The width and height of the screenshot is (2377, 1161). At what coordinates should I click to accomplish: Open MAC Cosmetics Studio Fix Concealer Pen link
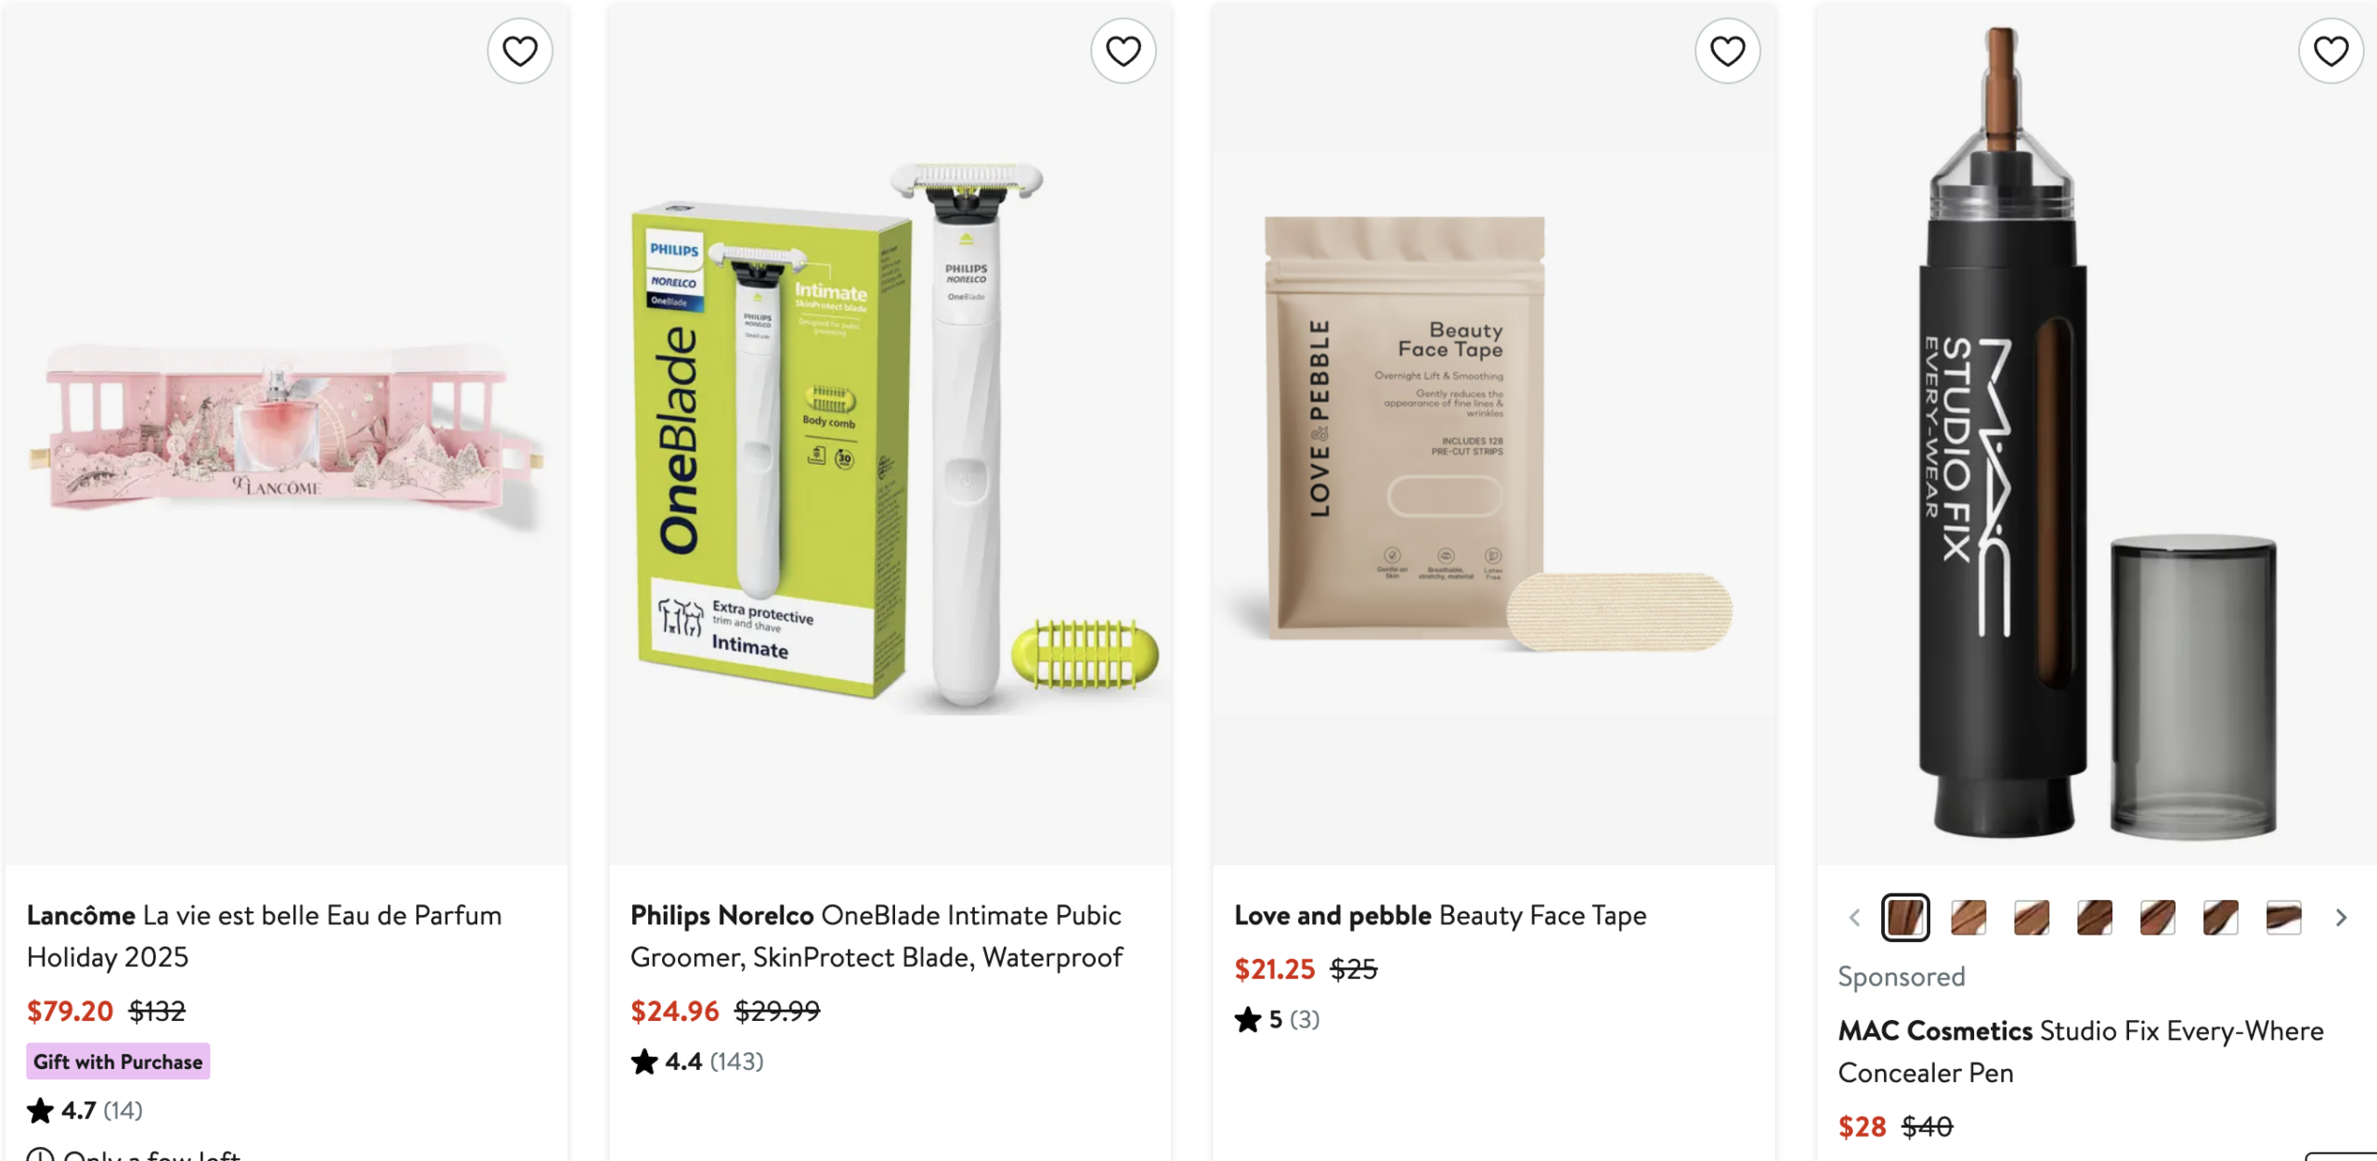(x=2081, y=1051)
